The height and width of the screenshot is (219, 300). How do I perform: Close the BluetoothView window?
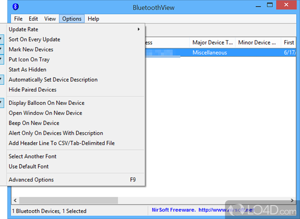pyautogui.click(x=286, y=5)
